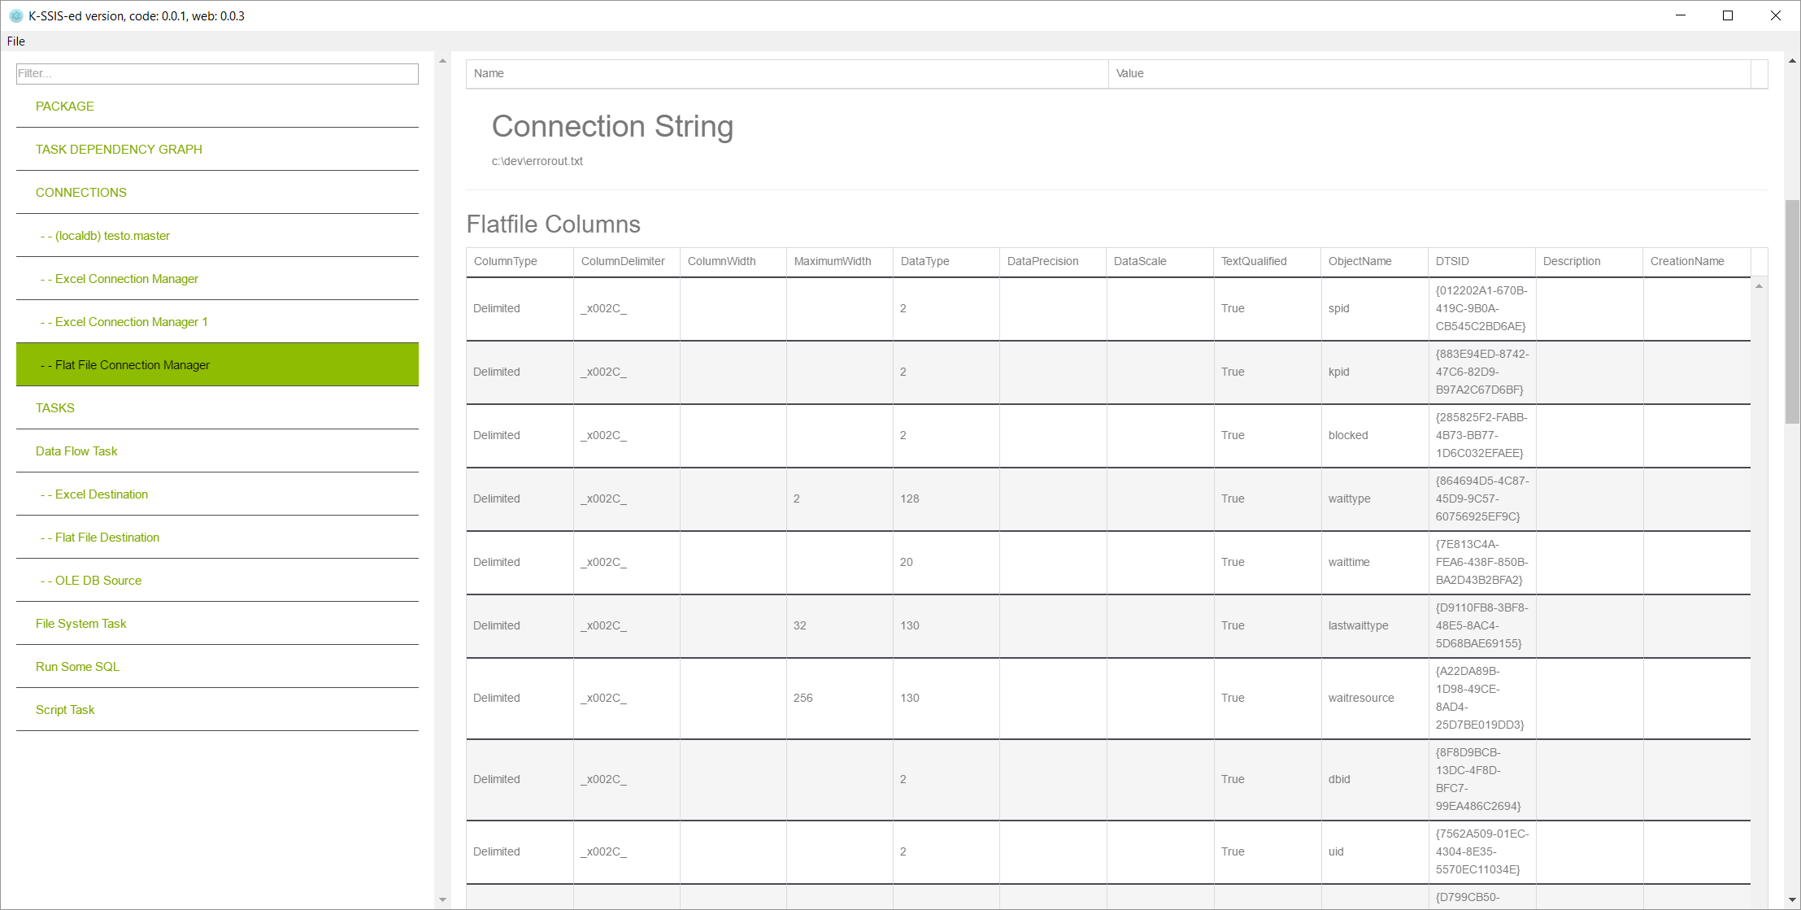The width and height of the screenshot is (1801, 910).
Task: Click the Filter input field
Action: (x=217, y=74)
